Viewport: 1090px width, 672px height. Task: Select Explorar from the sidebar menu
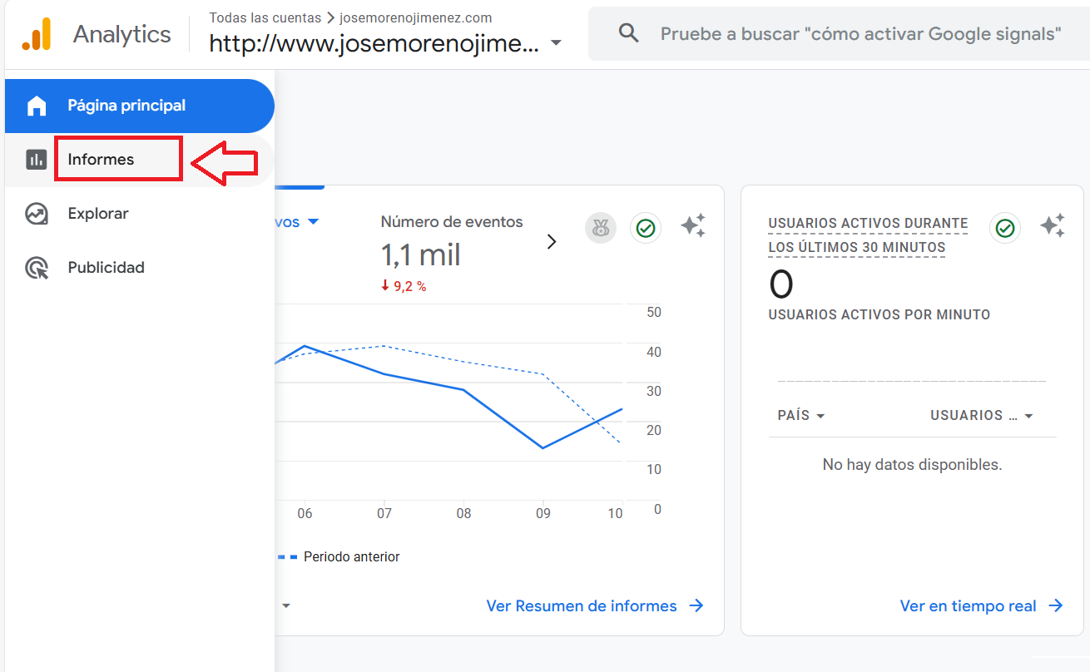coord(98,214)
